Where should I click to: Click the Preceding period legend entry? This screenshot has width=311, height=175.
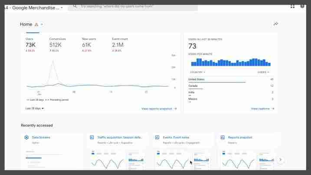point(57,100)
